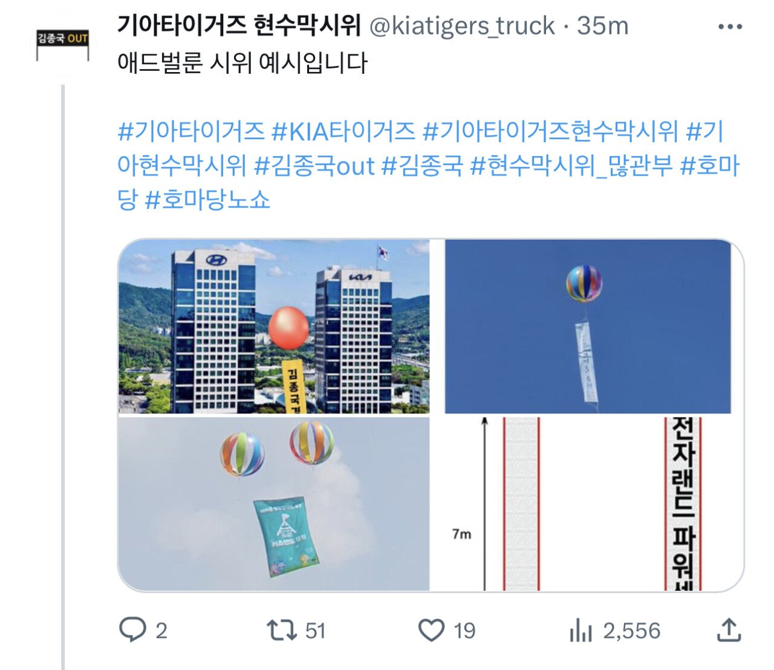Open the 35m timestamp link
The image size is (774, 670).
(603, 26)
